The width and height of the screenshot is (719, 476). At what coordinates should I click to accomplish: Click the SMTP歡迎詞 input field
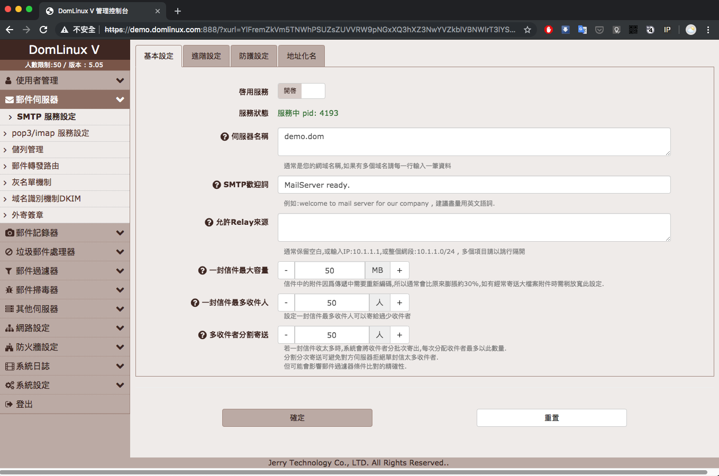[474, 185]
